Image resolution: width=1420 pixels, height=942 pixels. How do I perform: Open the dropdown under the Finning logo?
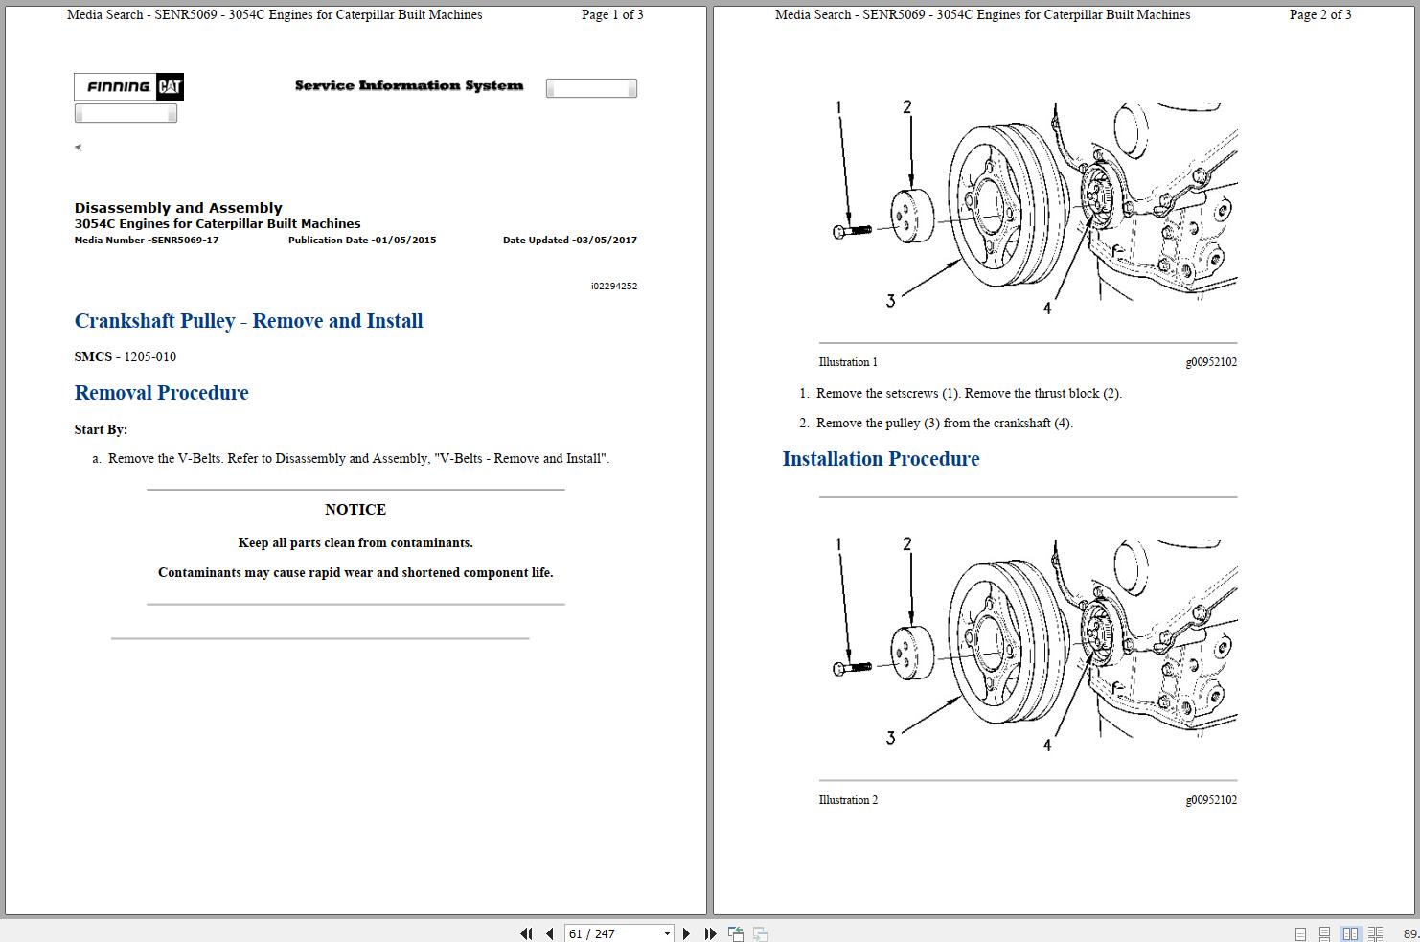click(125, 112)
